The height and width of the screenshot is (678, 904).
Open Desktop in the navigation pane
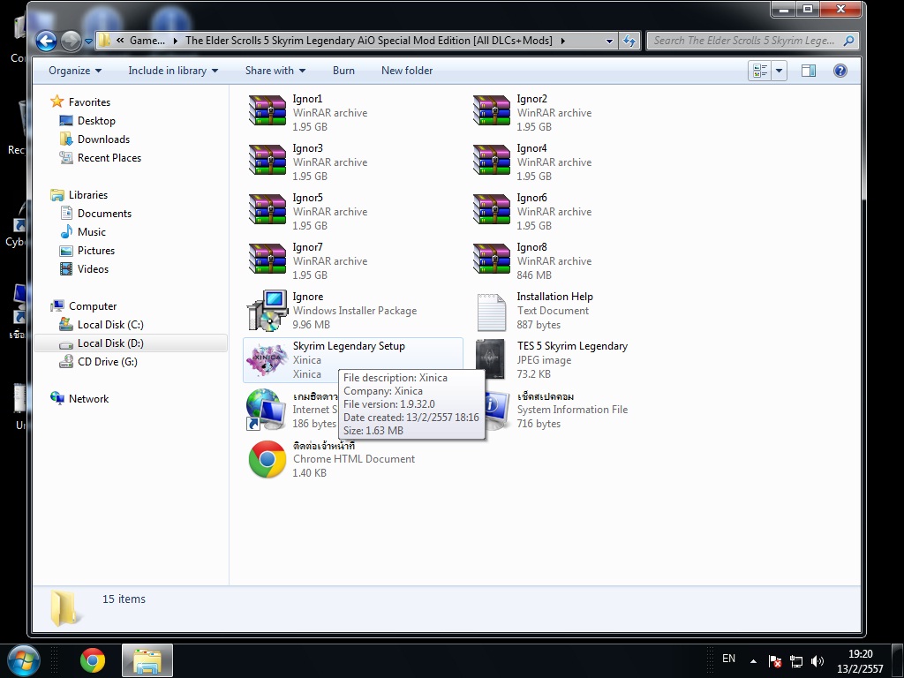(x=96, y=120)
